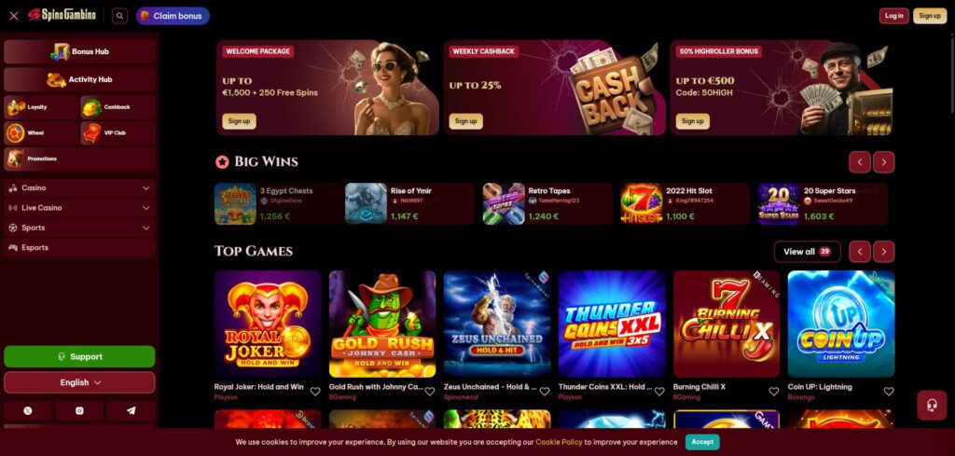
Task: Expand the Casino menu section
Action: pyautogui.click(x=80, y=188)
